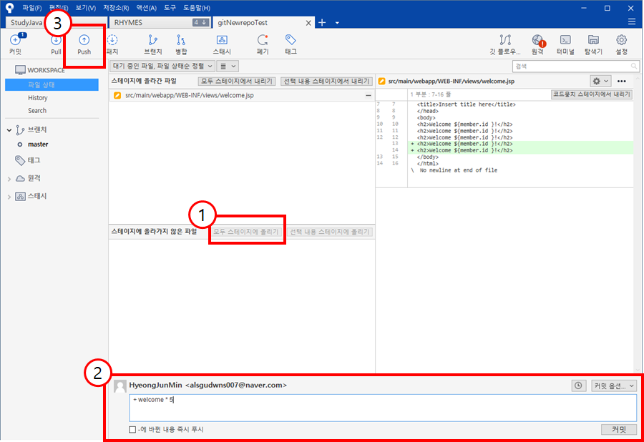Open the Settings (설정) toolbar icon
The height and width of the screenshot is (442, 644).
point(621,44)
